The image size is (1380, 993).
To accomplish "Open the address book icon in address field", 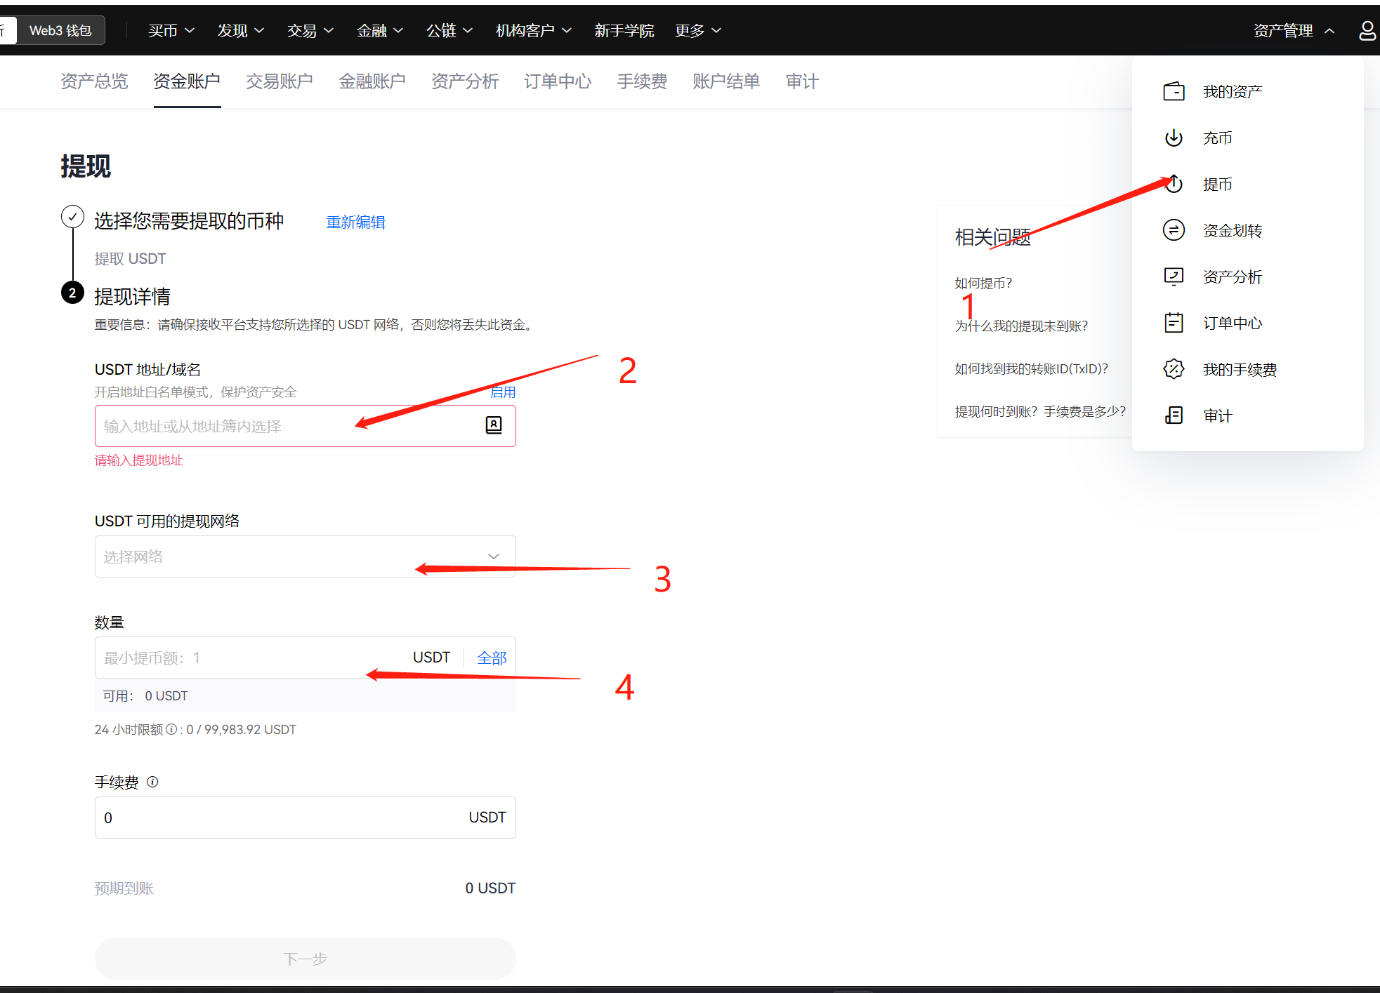I will tap(494, 425).
